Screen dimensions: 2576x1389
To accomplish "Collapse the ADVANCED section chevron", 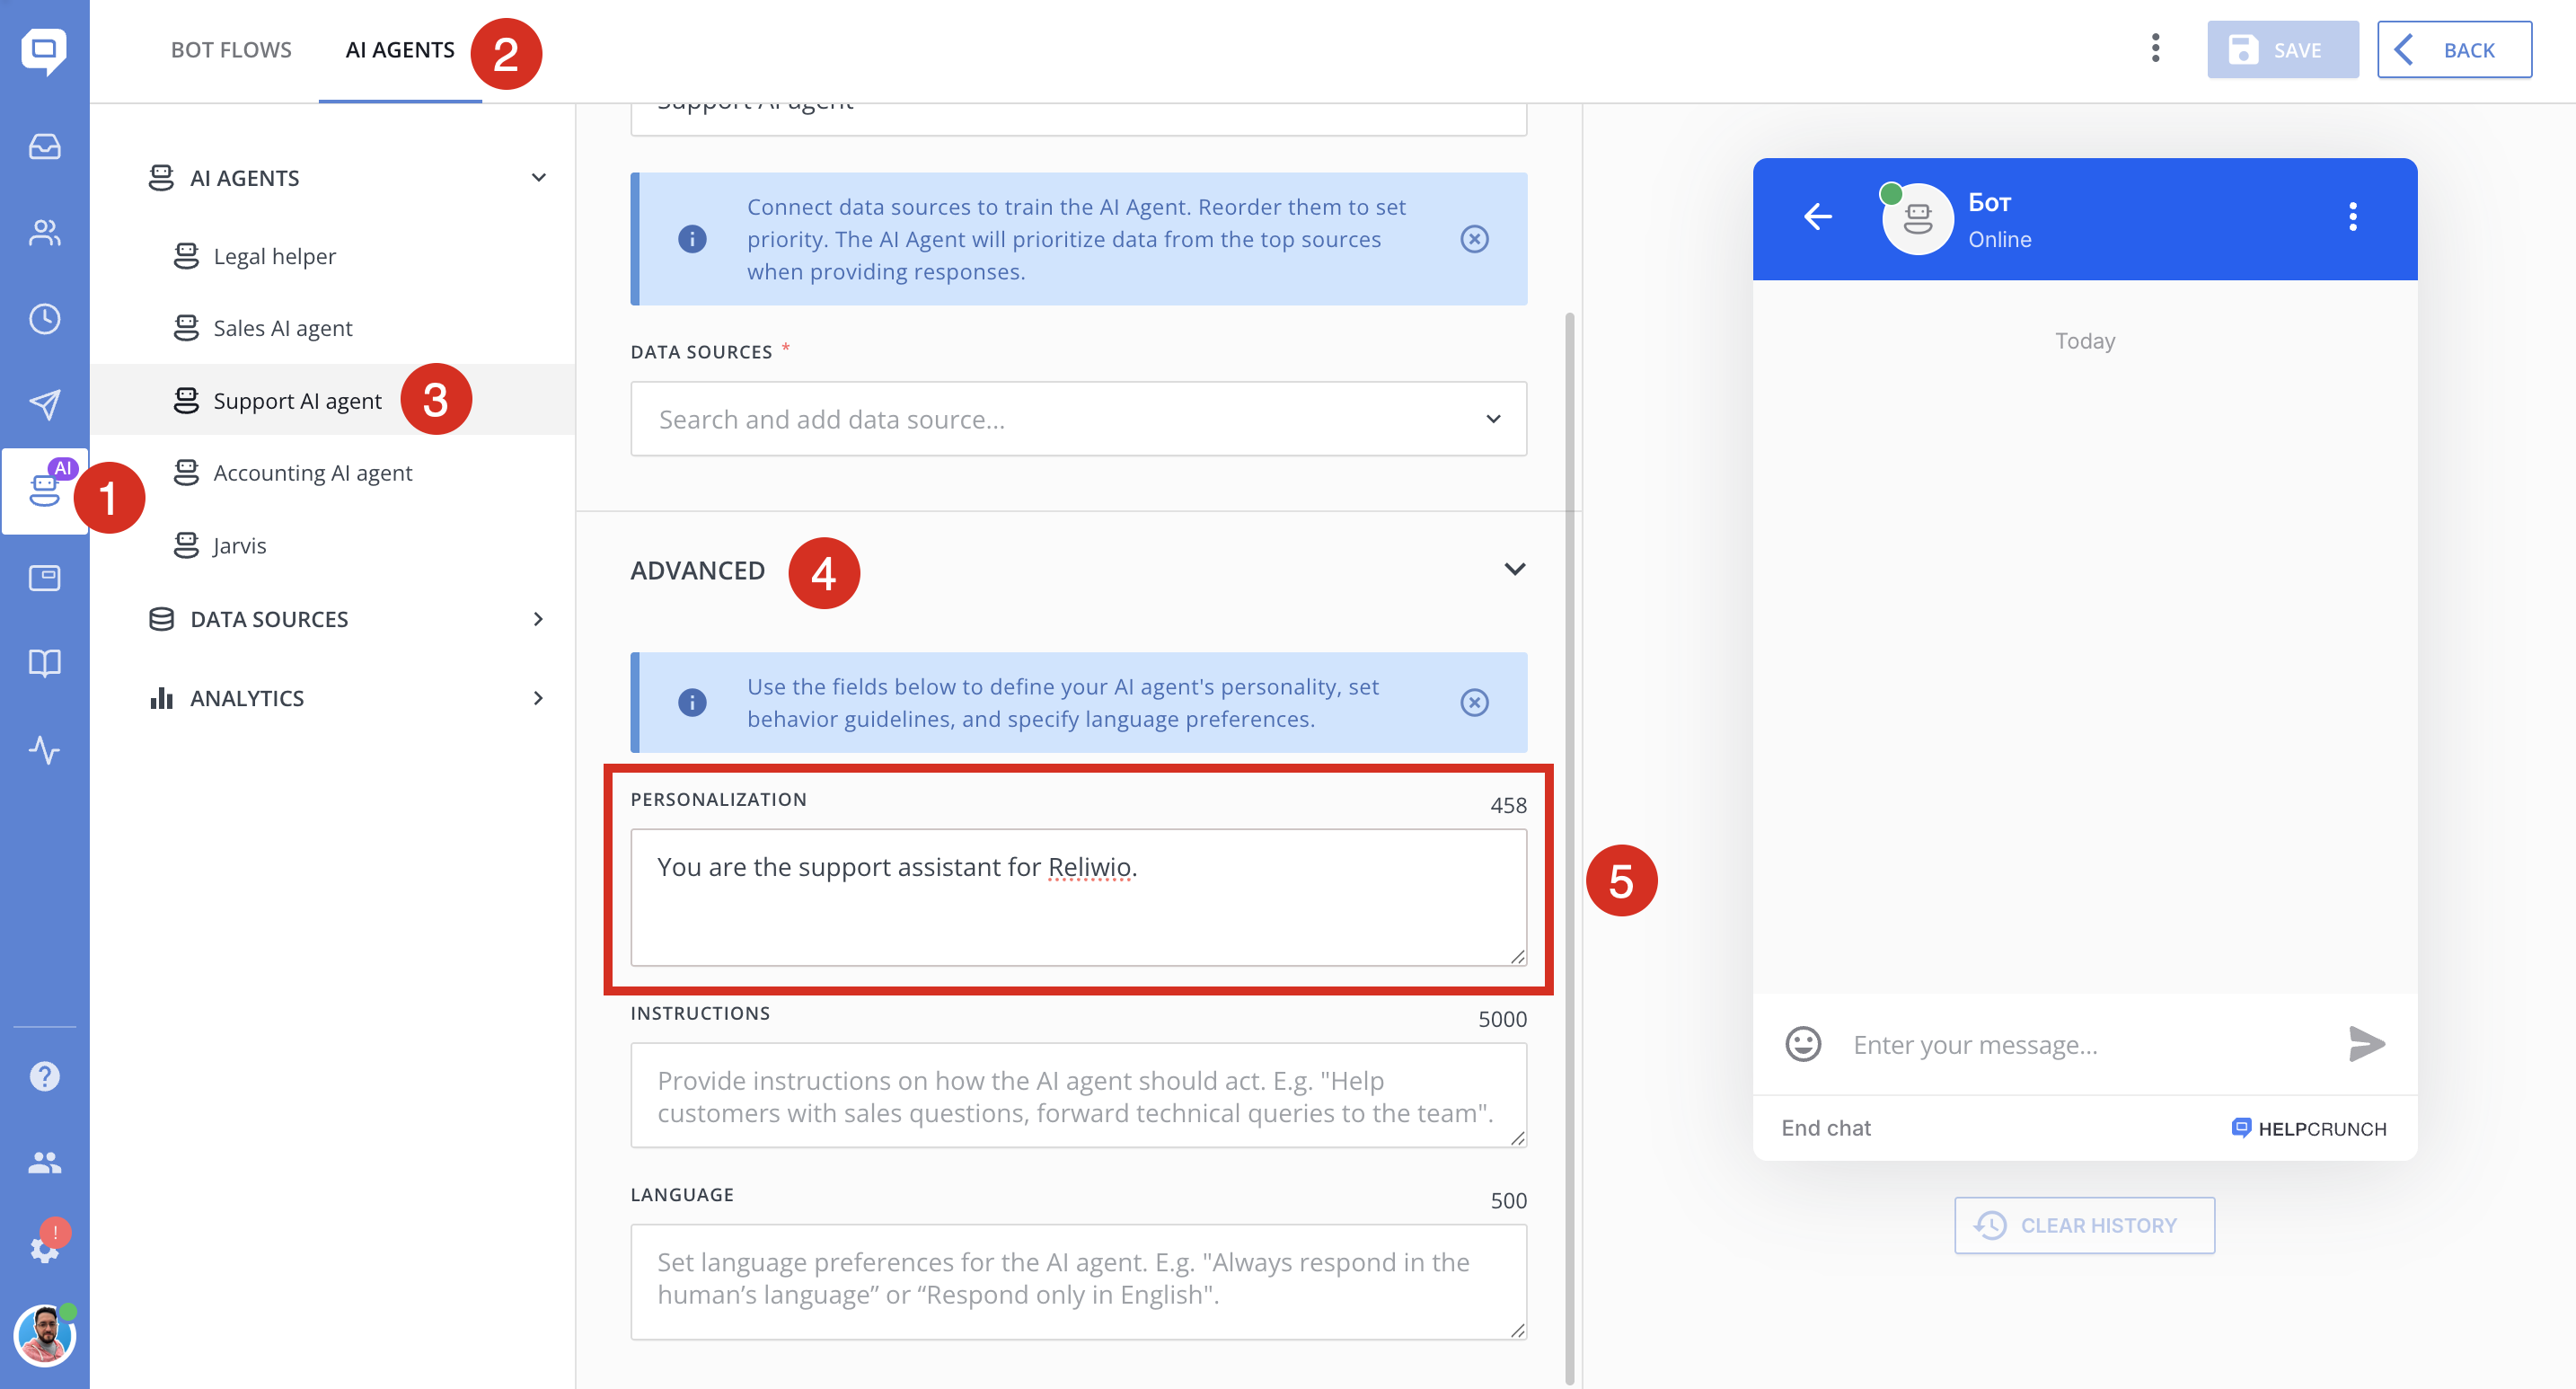I will pos(1514,569).
